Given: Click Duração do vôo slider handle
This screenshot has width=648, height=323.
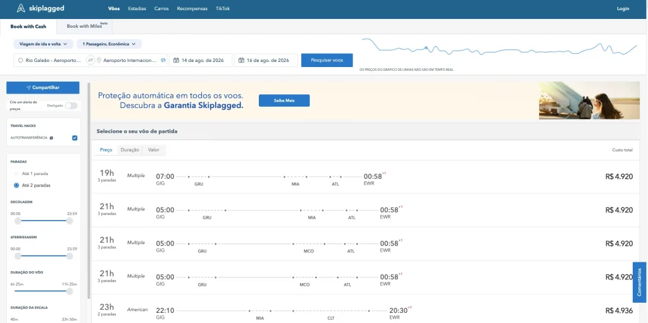Looking at the screenshot, I should [x=70, y=291].
